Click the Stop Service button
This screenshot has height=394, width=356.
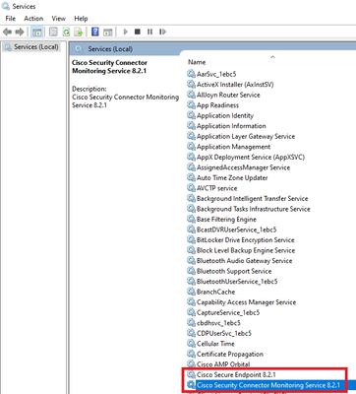[x=138, y=32]
